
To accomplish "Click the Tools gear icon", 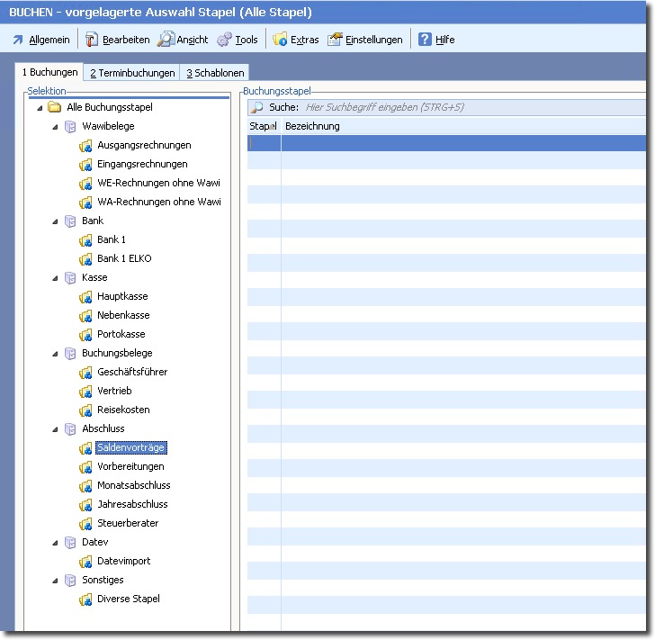I will click(x=224, y=40).
